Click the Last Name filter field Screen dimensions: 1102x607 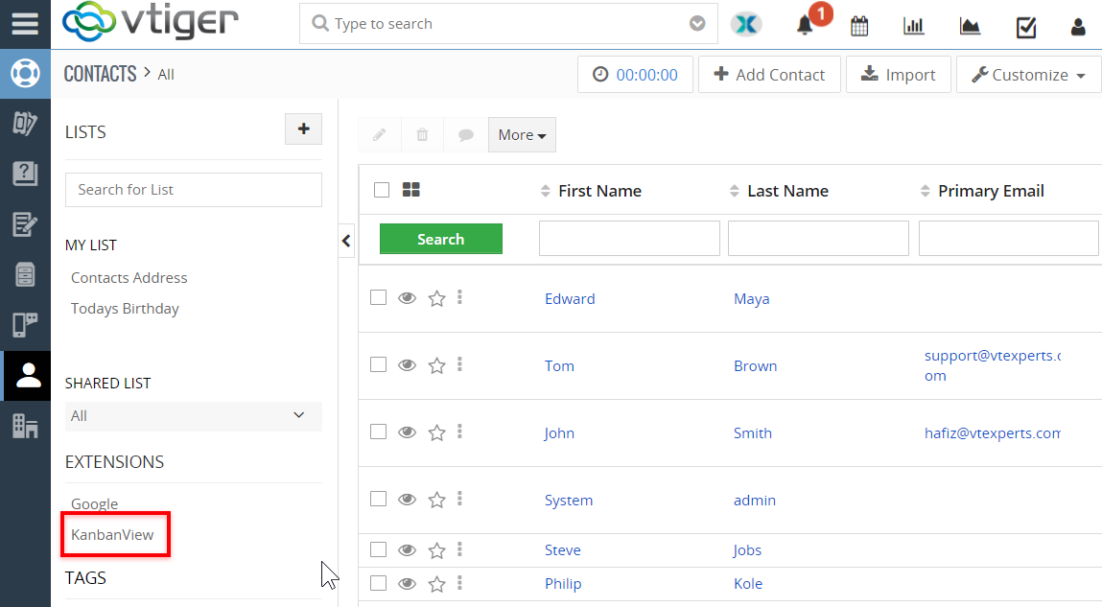pos(818,238)
